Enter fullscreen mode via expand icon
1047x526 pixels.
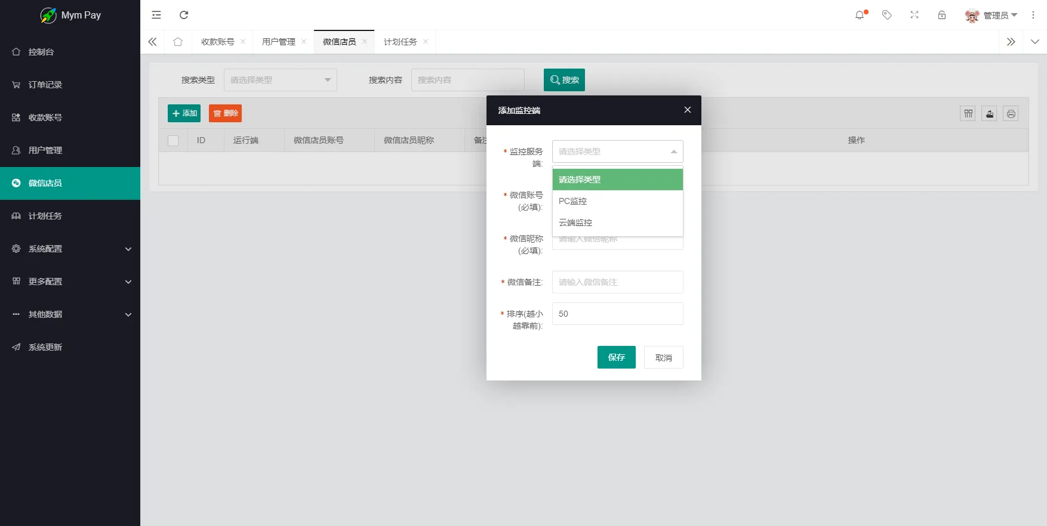(x=914, y=15)
